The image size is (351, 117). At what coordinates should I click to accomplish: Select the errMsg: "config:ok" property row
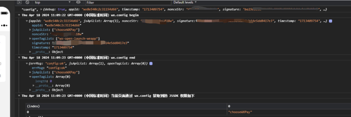point(49,68)
